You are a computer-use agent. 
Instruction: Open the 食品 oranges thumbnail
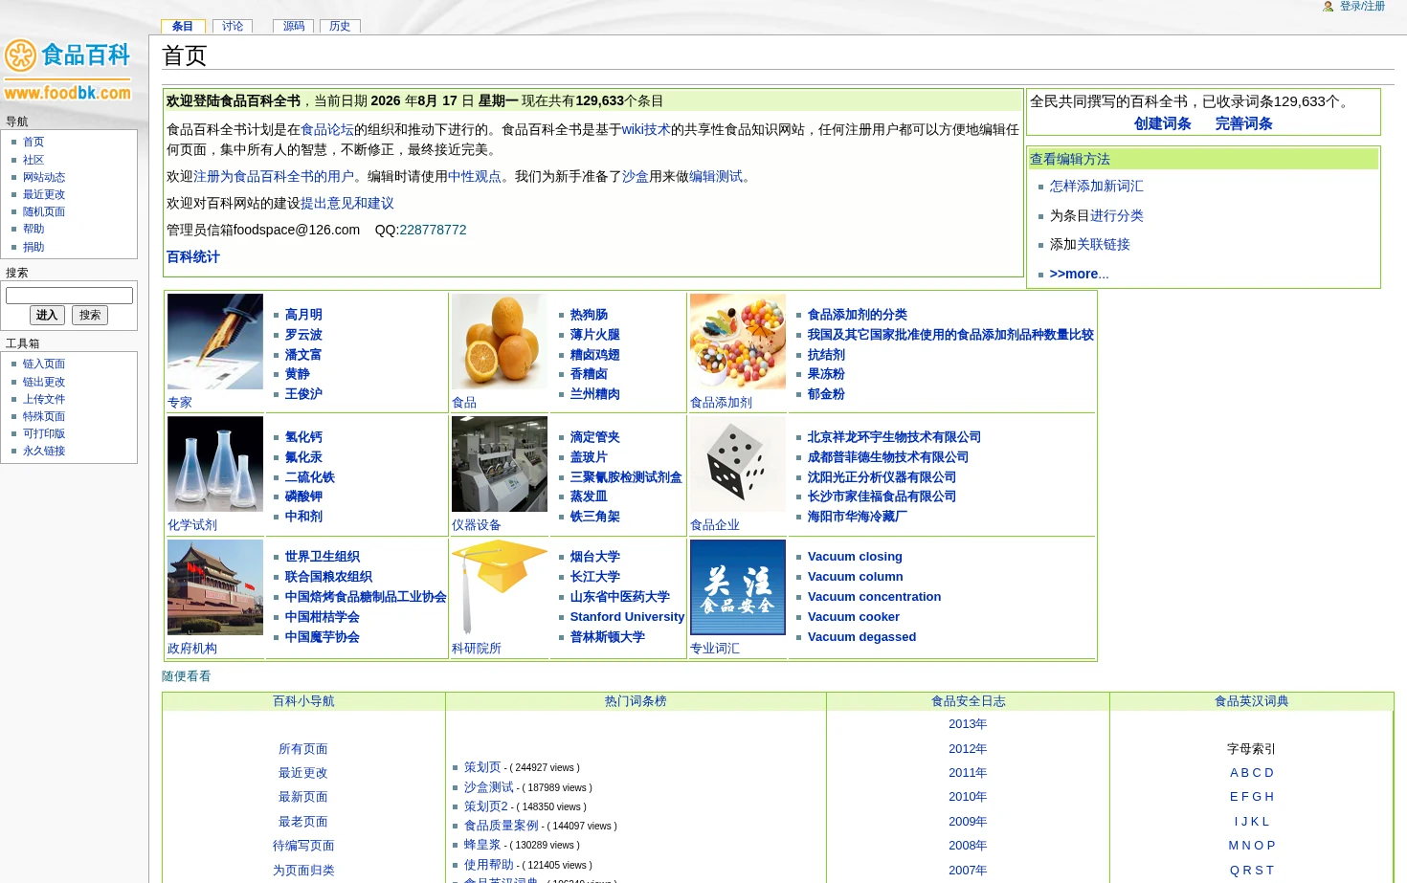pyautogui.click(x=500, y=342)
